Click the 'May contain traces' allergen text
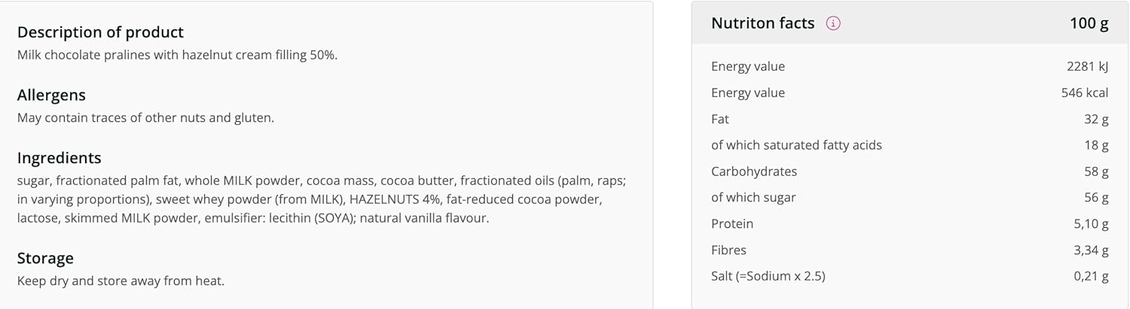This screenshot has height=309, width=1130. pos(145,118)
